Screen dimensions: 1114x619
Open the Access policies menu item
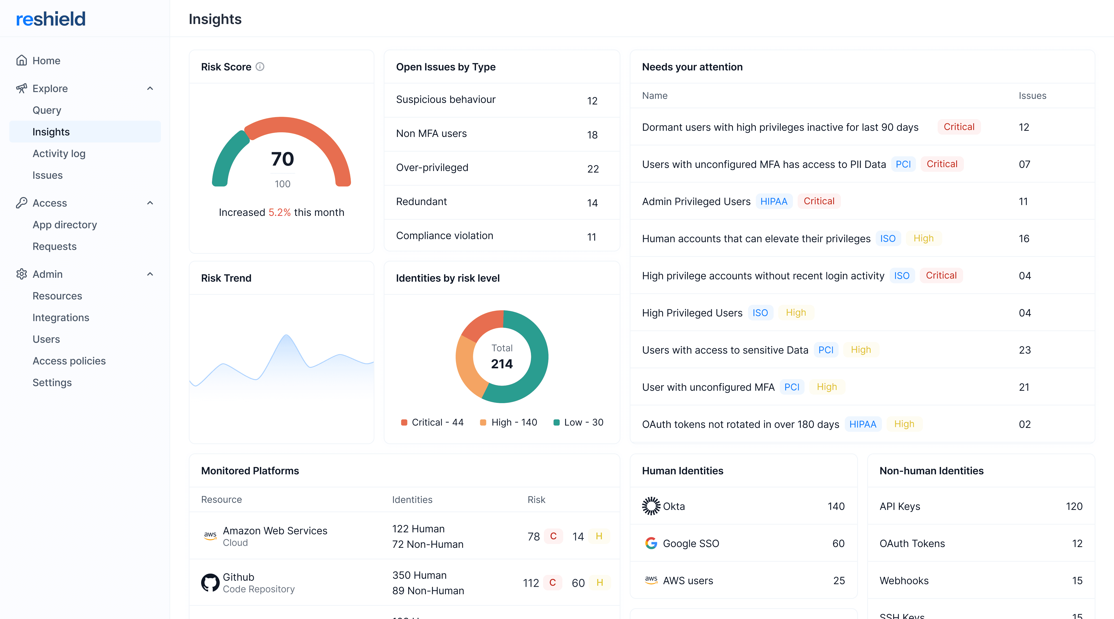point(69,361)
